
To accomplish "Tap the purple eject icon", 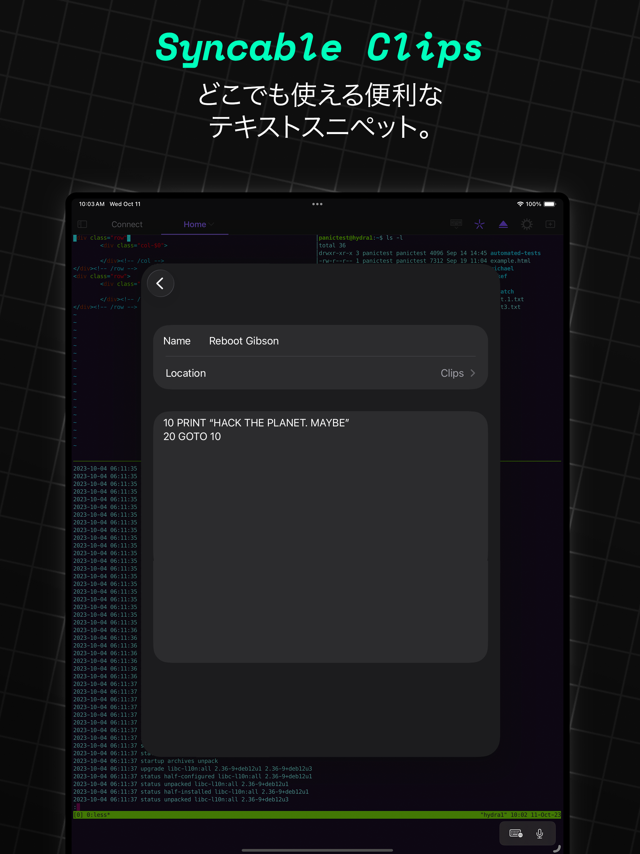I will click(503, 224).
